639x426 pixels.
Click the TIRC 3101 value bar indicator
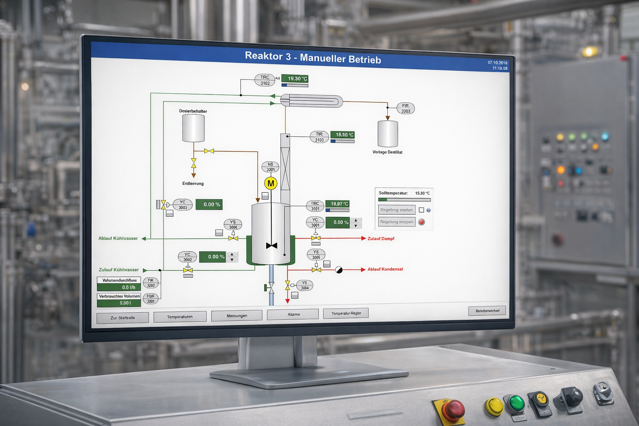338,210
